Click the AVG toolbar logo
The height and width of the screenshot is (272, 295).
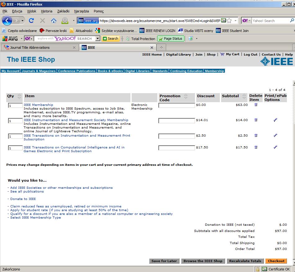click(10, 39)
